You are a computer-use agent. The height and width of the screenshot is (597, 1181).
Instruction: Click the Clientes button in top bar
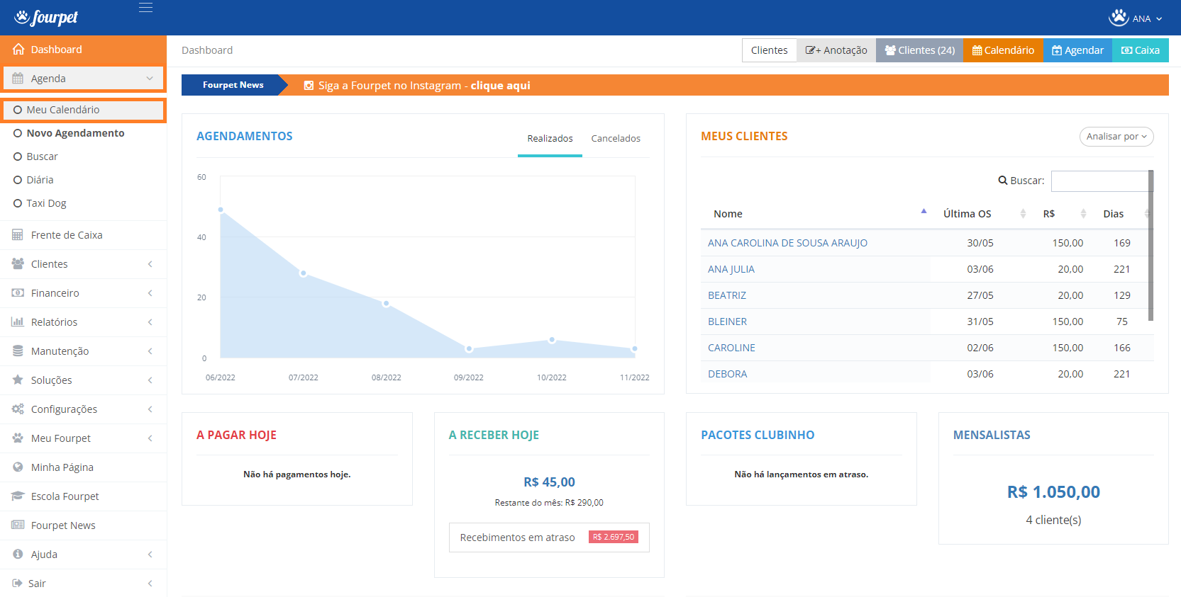769,50
